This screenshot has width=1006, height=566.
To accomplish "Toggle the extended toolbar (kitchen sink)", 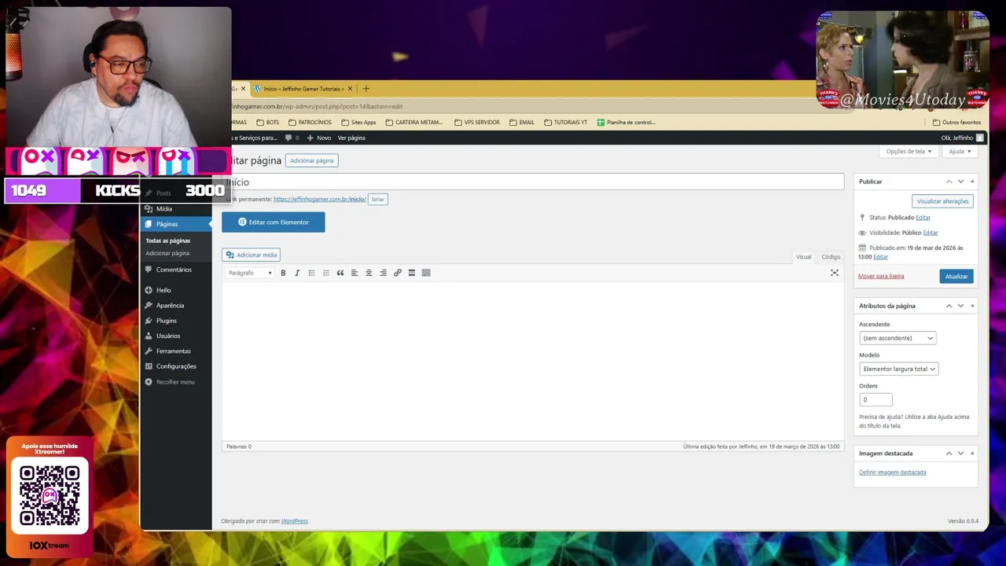I will (426, 273).
